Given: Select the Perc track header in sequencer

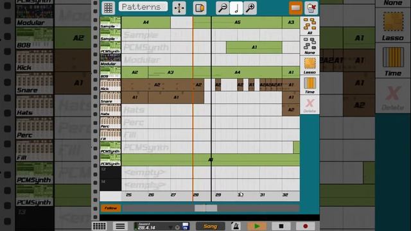Looking at the screenshot, I should point(110,123).
